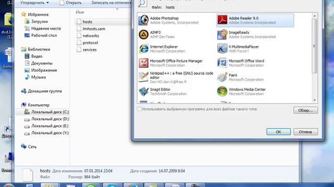Choose K-MultimediaPlayer icon
Viewport: 334px width, 187px height.
point(222,49)
